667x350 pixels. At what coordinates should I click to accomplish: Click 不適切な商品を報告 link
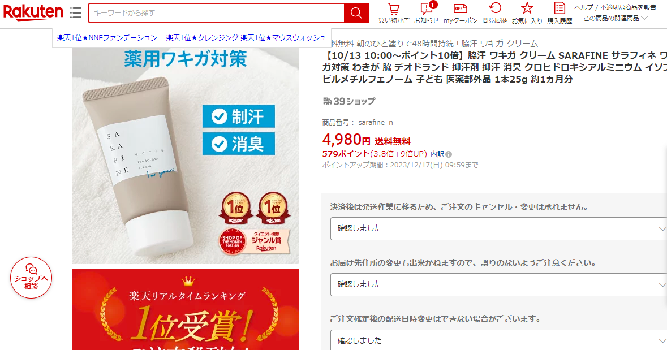pos(628,7)
